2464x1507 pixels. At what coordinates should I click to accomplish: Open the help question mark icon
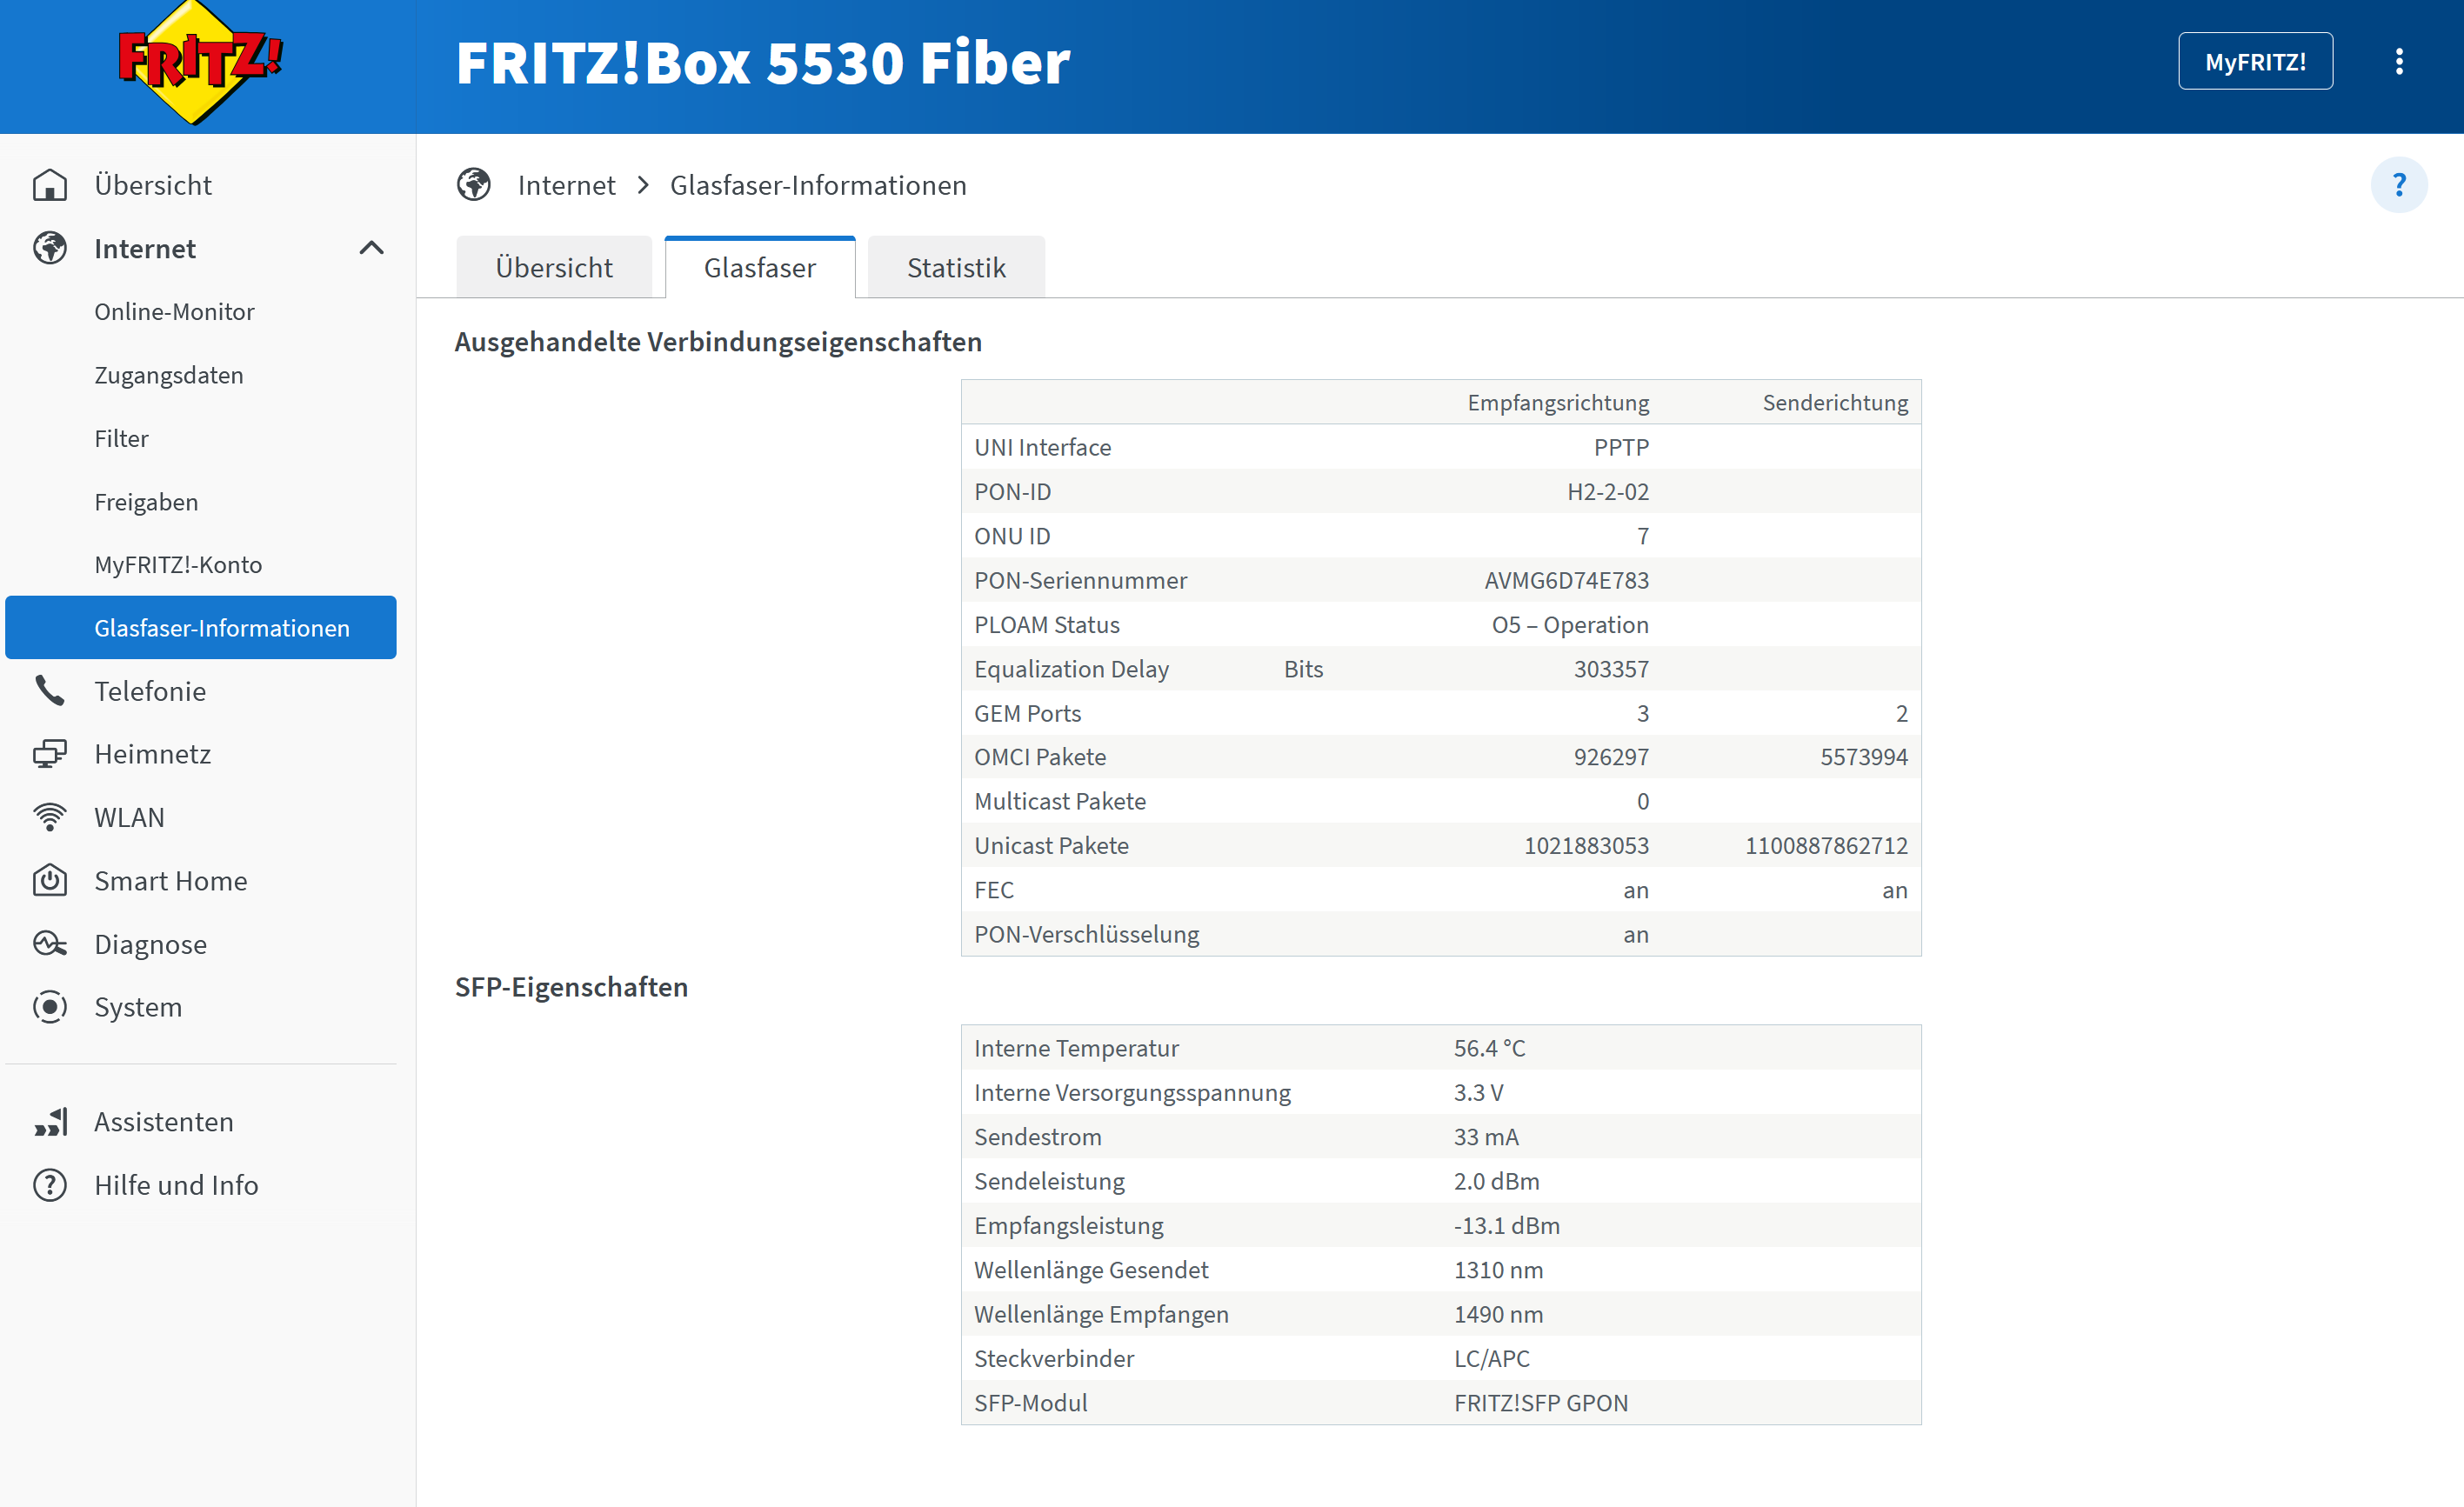[2398, 185]
